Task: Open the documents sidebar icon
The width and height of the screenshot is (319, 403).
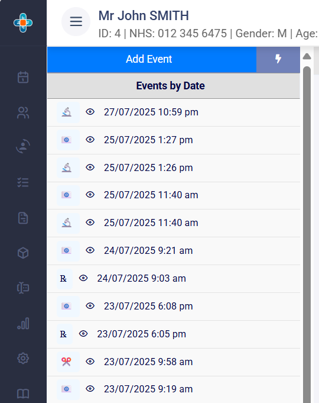Action: click(x=23, y=218)
